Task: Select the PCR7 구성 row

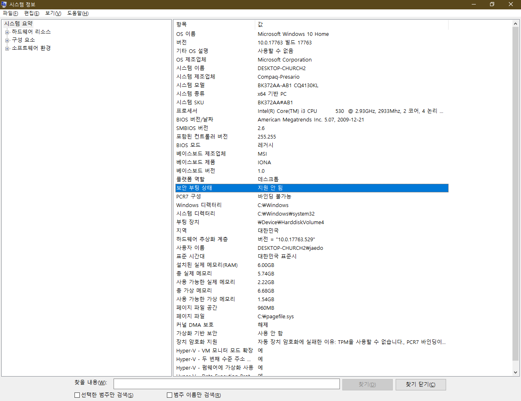Action: point(312,196)
